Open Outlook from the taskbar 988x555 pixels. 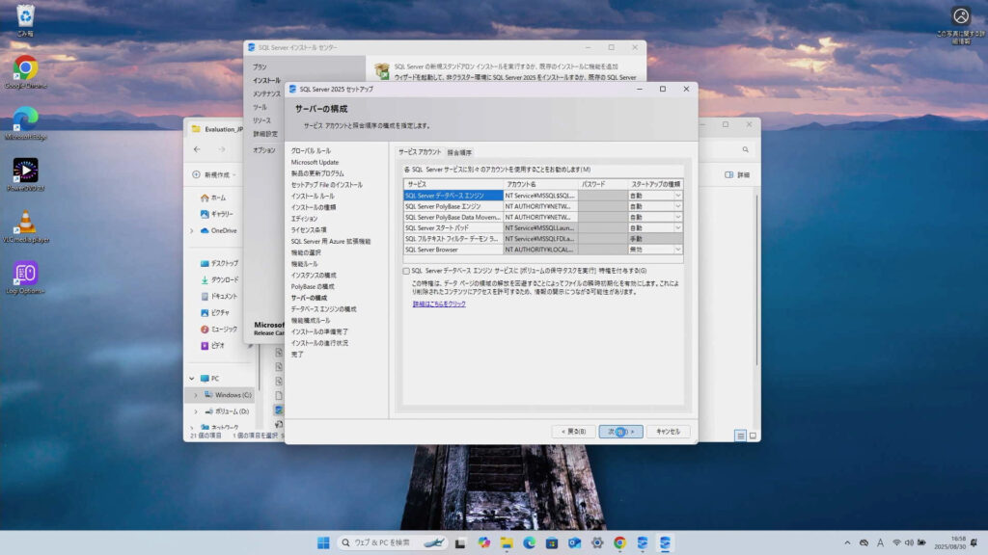point(575,542)
